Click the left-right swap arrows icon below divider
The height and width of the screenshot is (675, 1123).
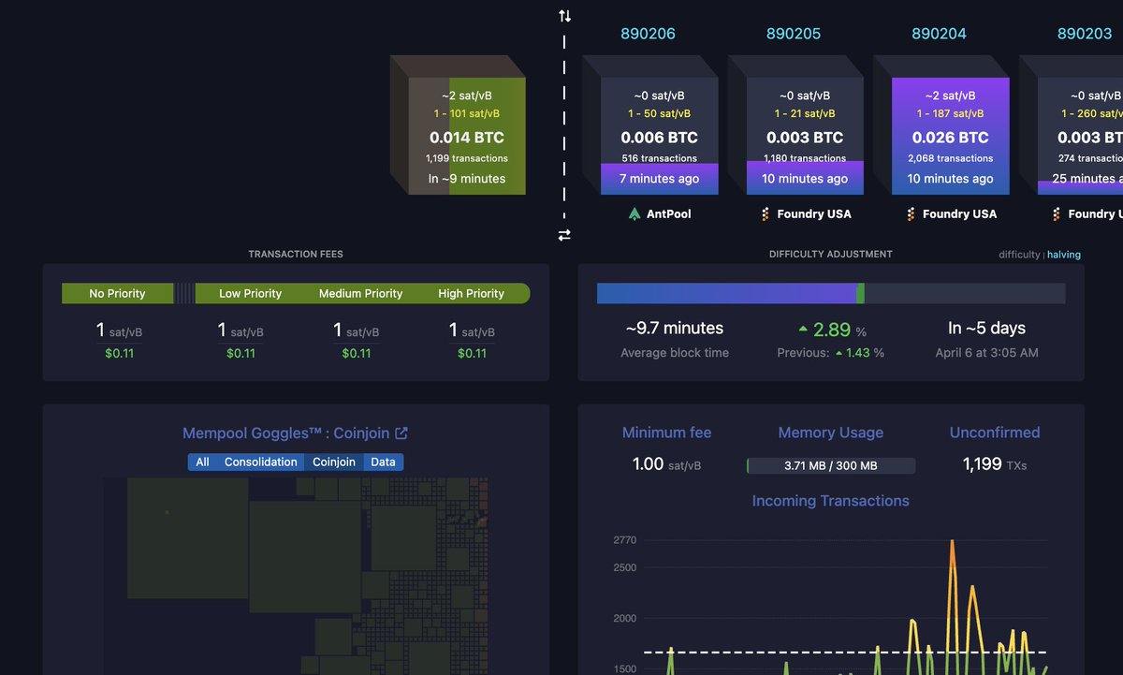coord(564,236)
